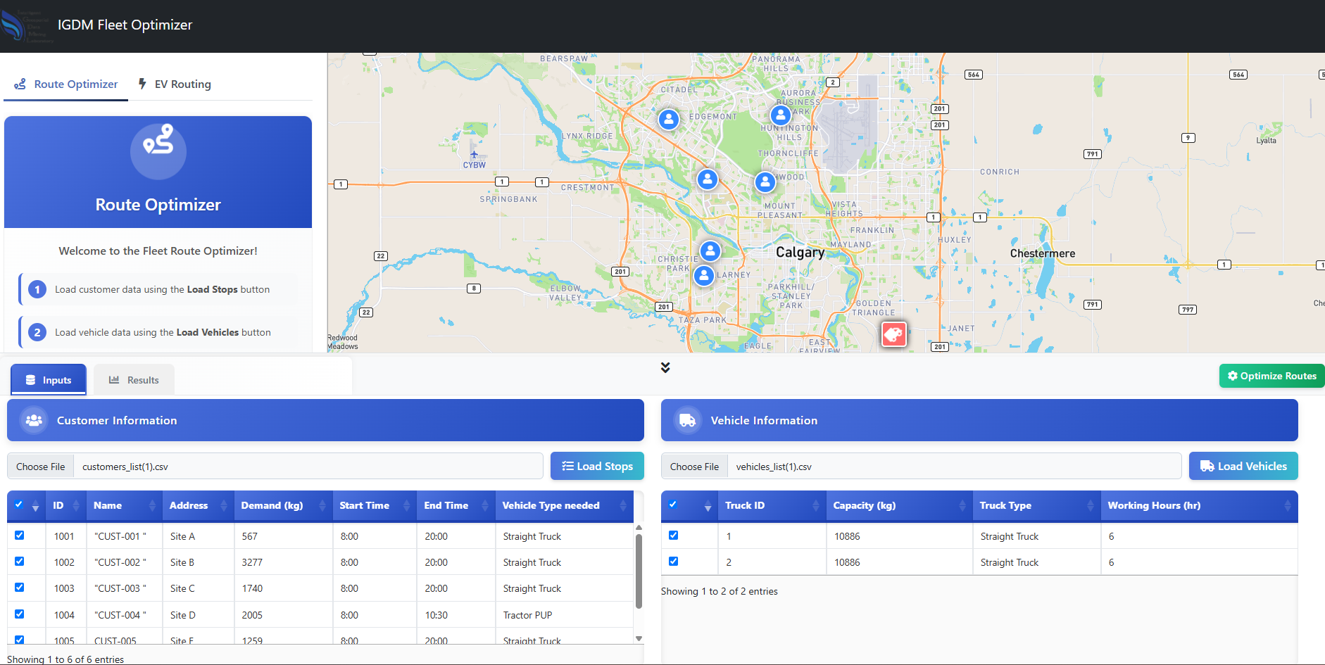
Task: Sort vehicles by Truck ID column
Action: [772, 505]
